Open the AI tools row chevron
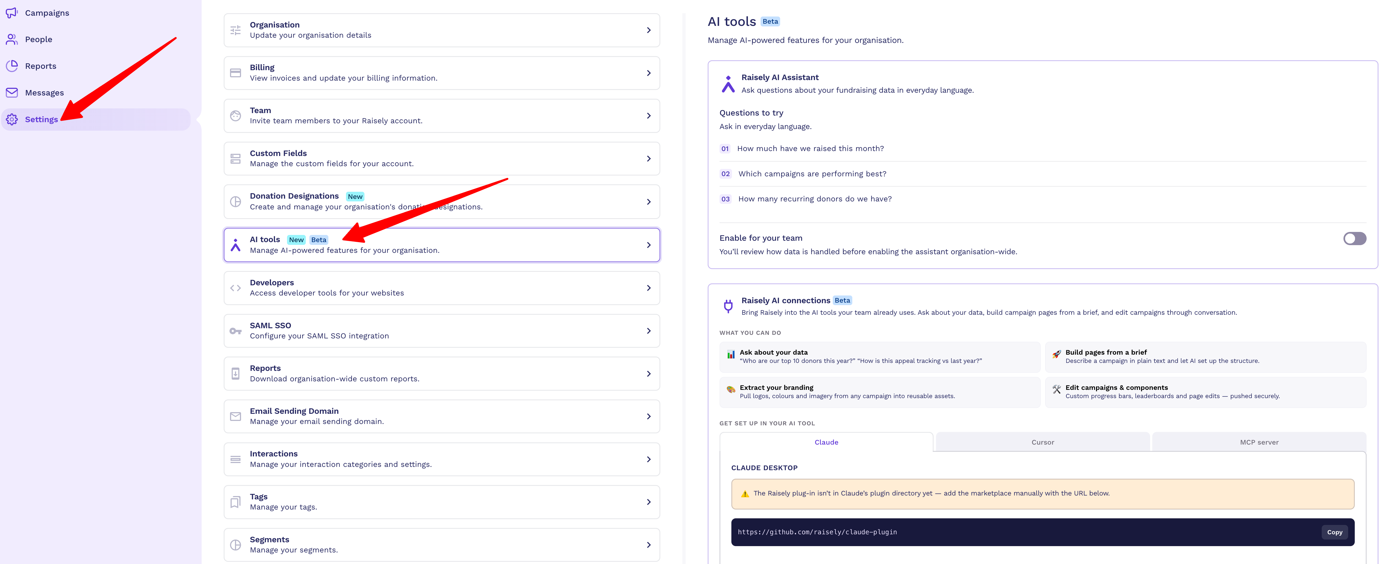This screenshot has width=1379, height=564. 648,245
